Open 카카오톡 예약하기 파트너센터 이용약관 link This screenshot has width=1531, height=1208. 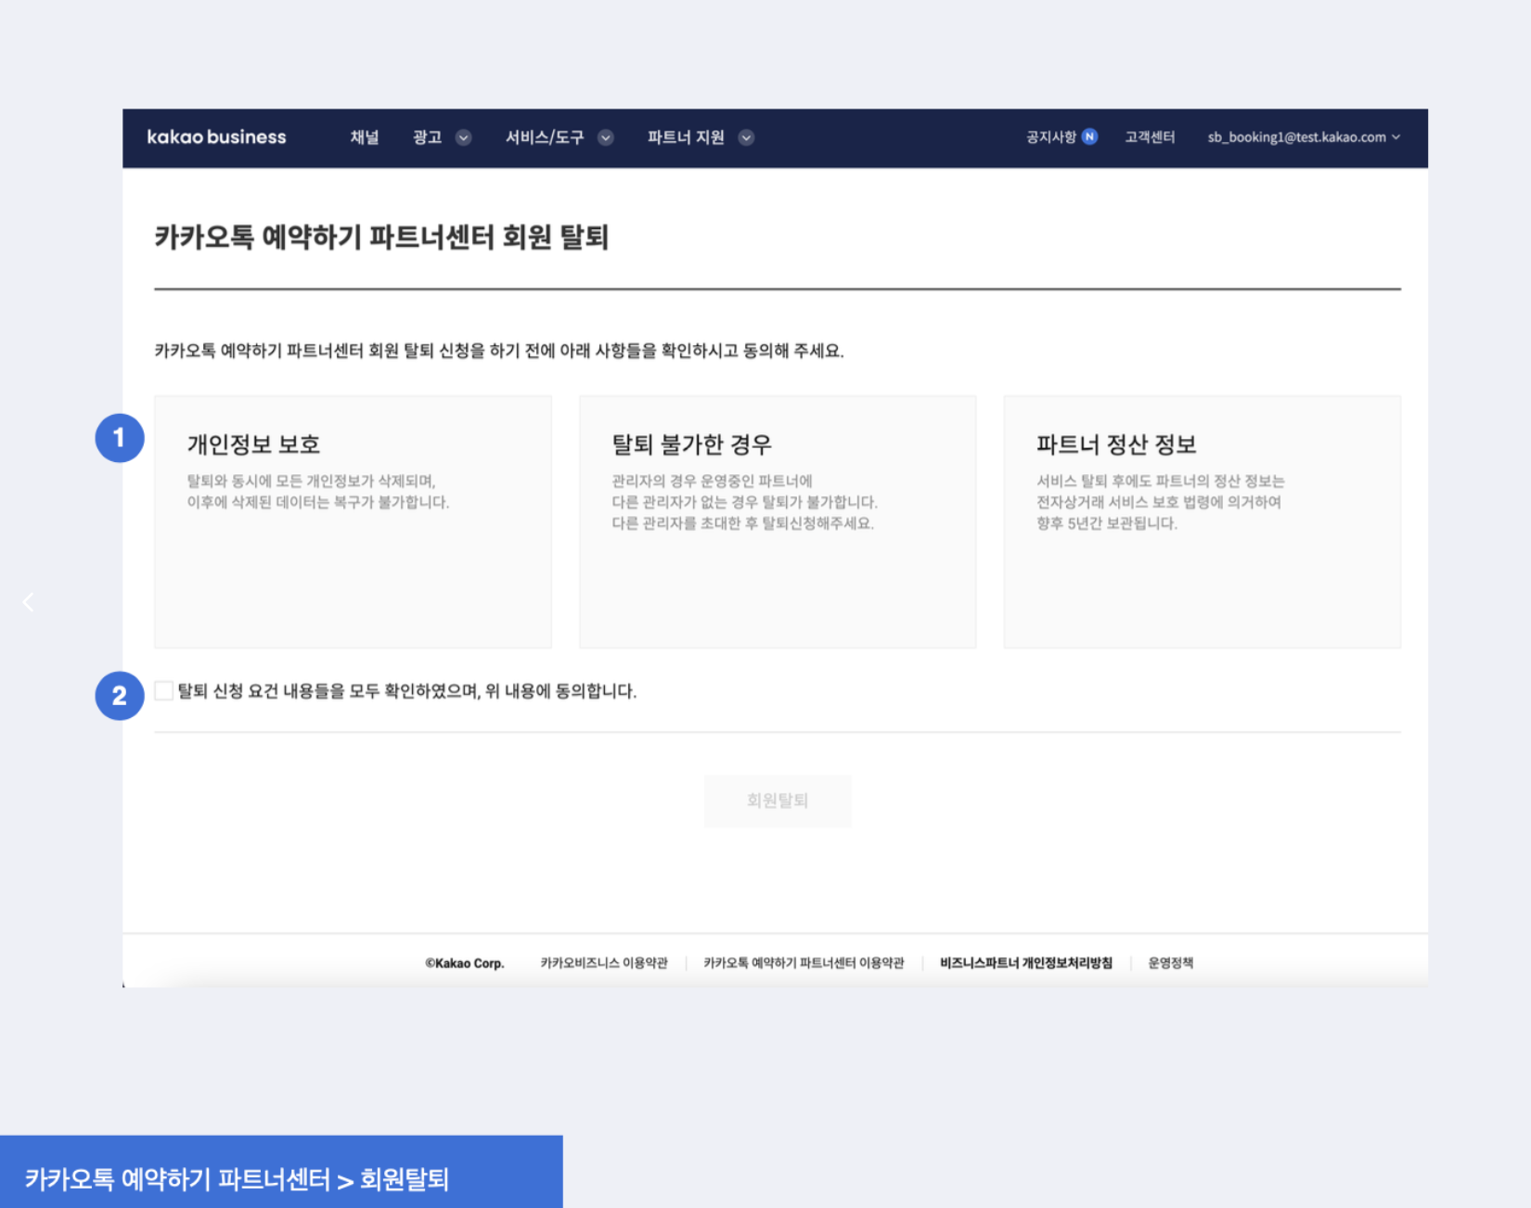pos(804,963)
